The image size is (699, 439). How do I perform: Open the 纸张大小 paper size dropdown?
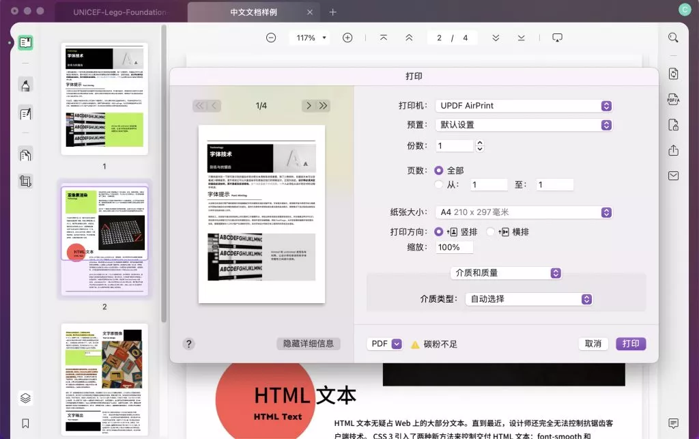pos(524,212)
